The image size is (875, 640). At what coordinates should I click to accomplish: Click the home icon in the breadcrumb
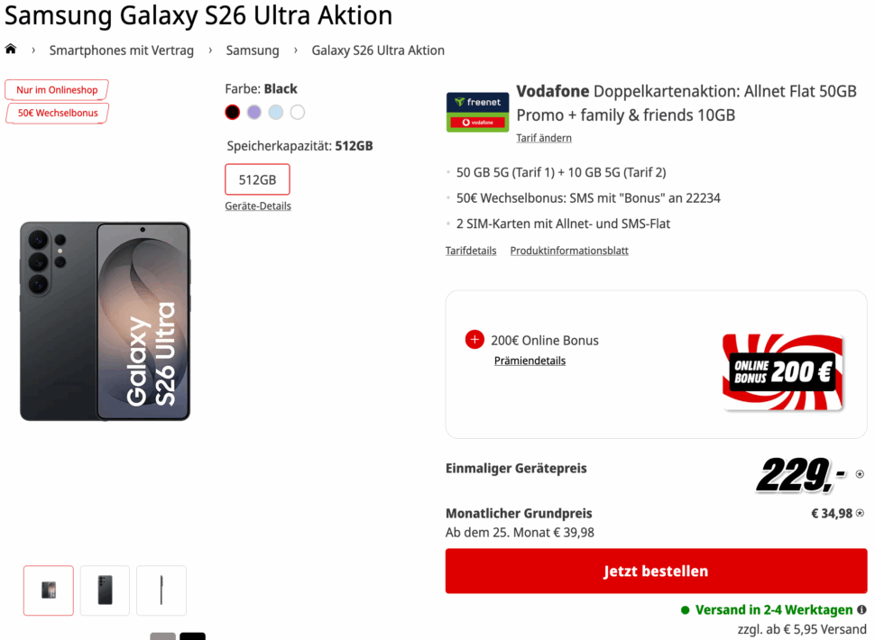[x=11, y=50]
